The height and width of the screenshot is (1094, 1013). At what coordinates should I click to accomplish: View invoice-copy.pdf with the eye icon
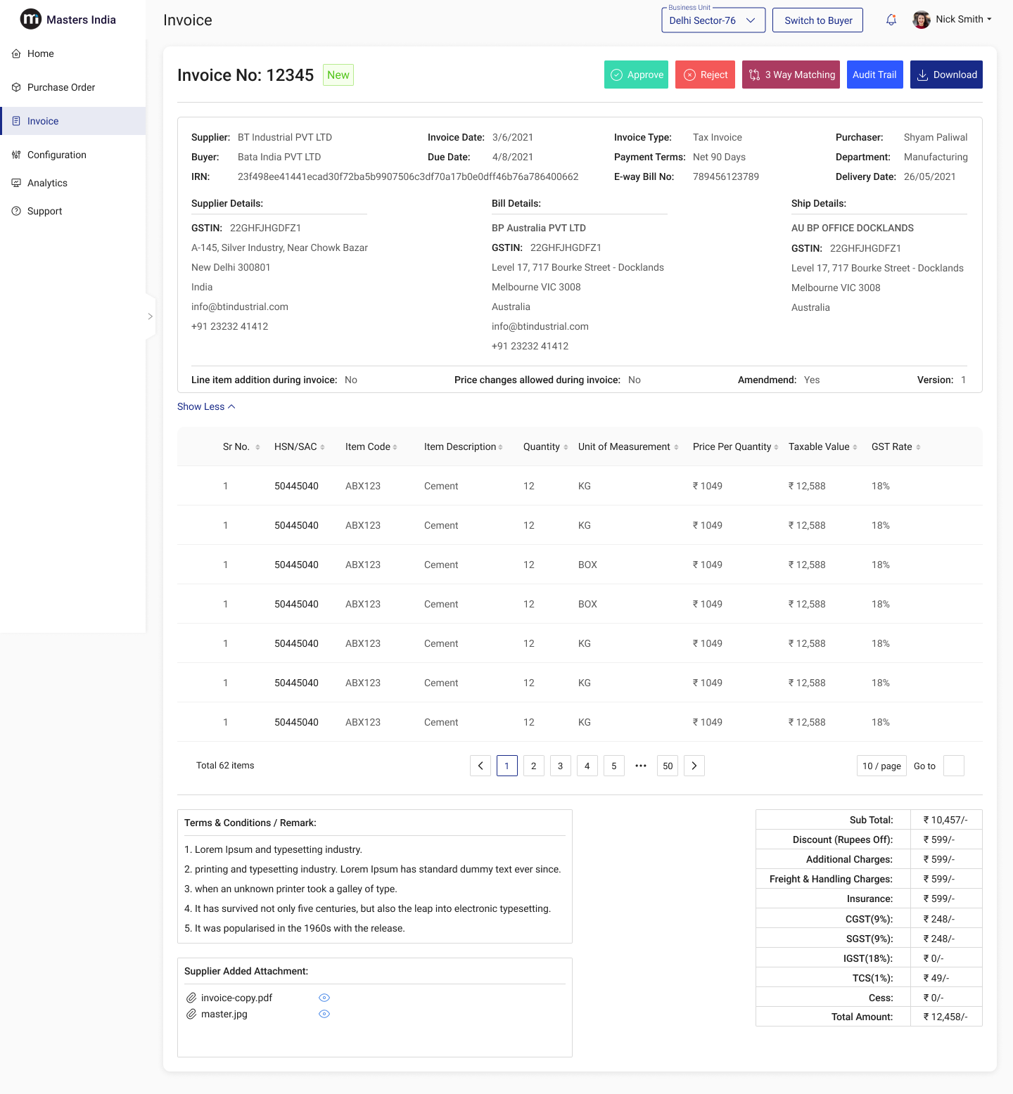tap(324, 998)
